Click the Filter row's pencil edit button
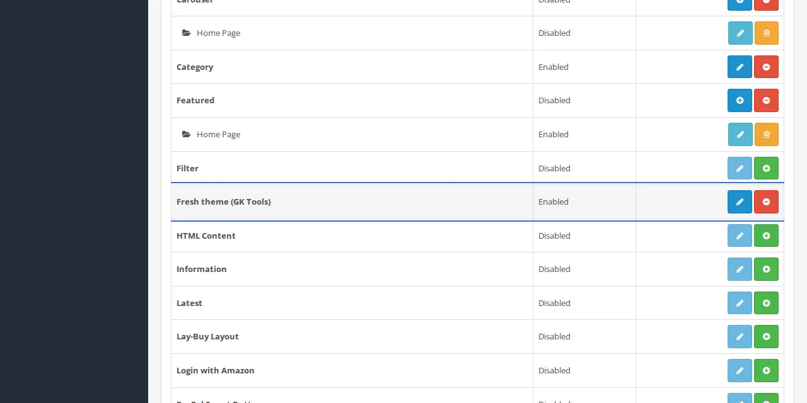 tap(740, 168)
